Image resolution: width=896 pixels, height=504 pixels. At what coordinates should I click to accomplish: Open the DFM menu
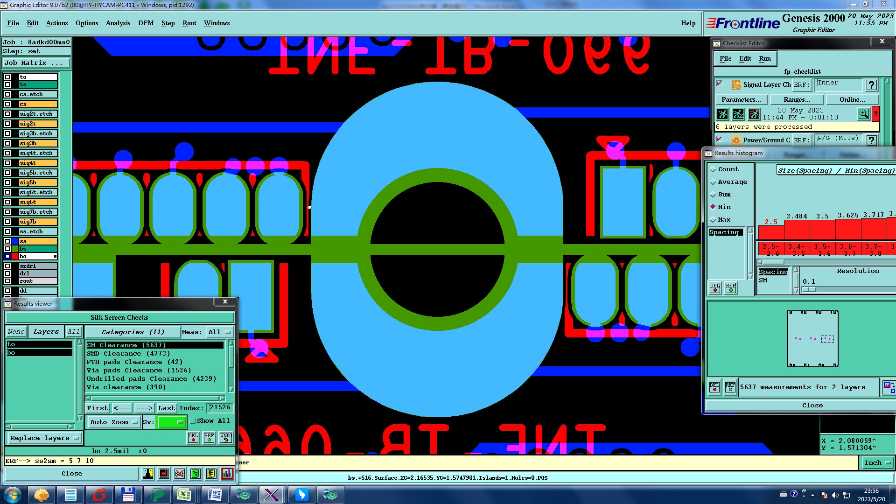click(x=146, y=23)
